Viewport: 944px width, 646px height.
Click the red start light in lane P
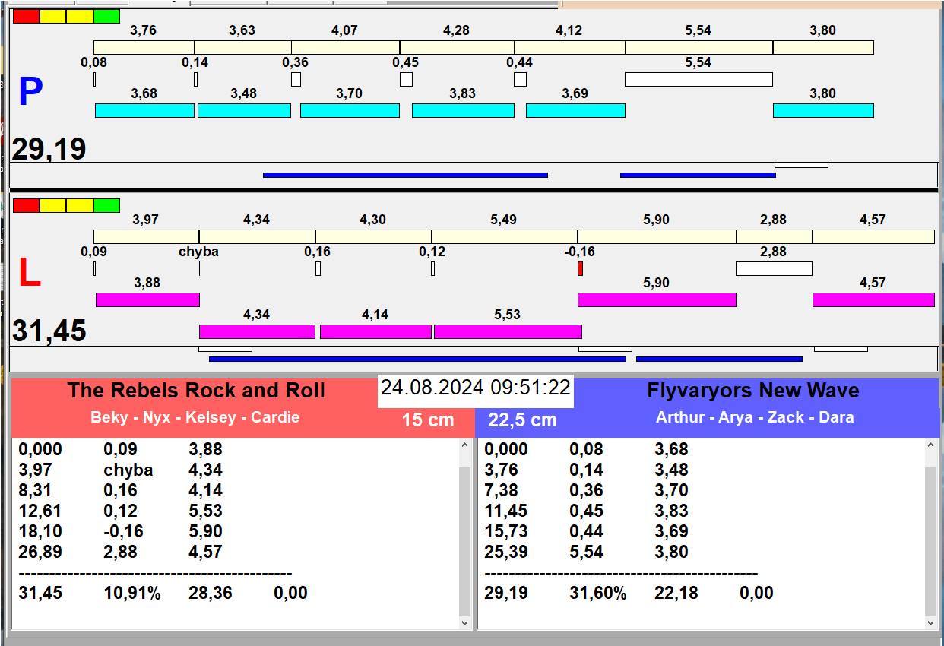click(26, 16)
